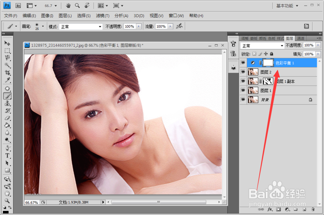
Task: Hide the 色彩平衡 1 layer
Action: point(243,63)
